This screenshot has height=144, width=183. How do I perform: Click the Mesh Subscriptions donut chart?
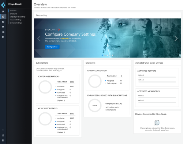pos(45,119)
